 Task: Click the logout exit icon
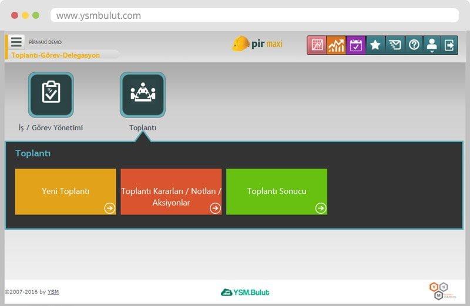[449, 45]
